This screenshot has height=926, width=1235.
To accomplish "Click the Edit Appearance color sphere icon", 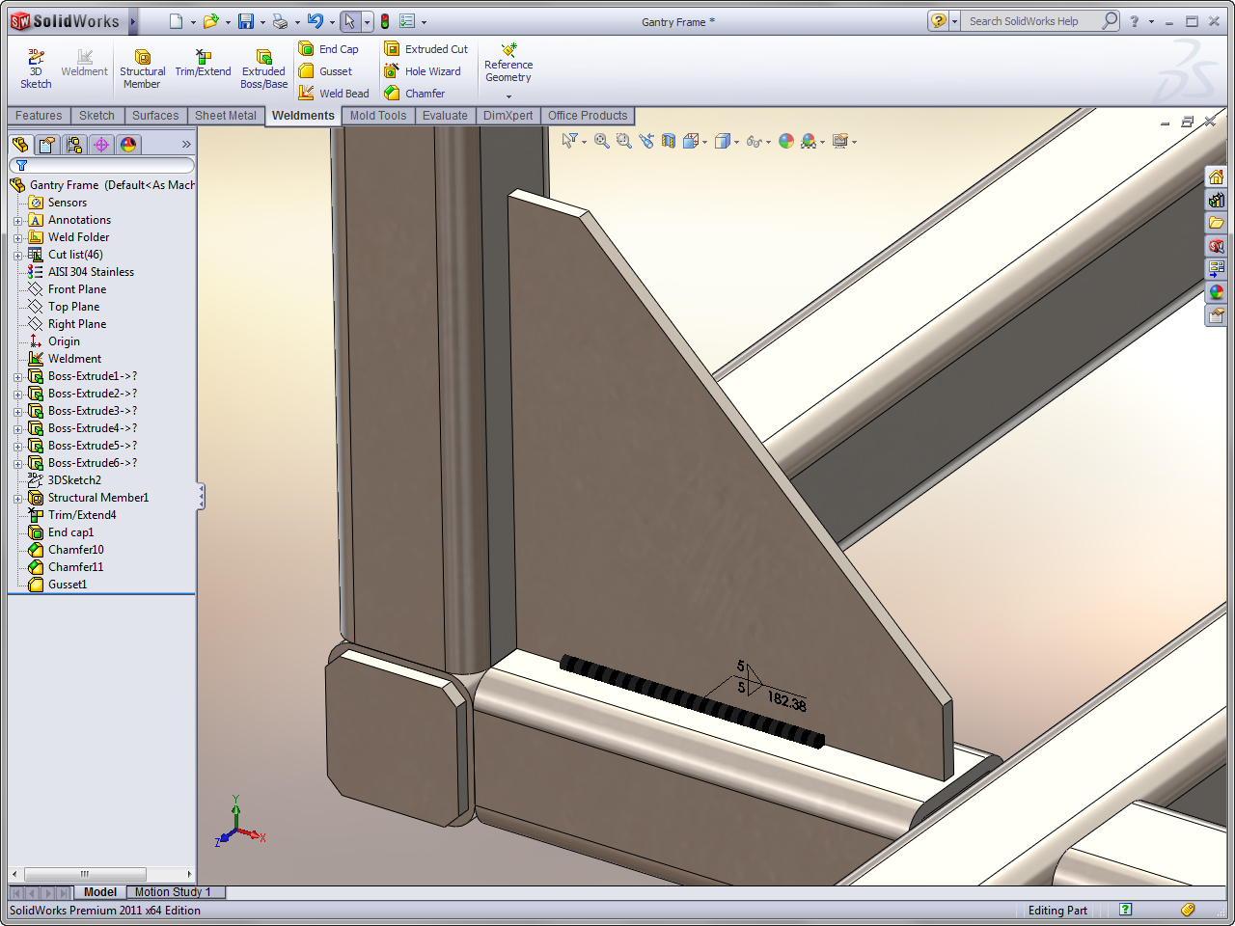I will click(x=785, y=142).
